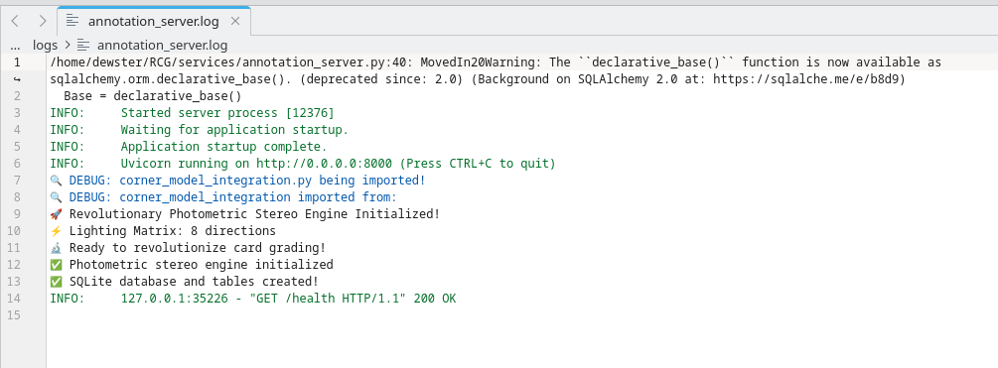Click the http://0.0.0.0:8000 Uvicorn address

coord(324,164)
